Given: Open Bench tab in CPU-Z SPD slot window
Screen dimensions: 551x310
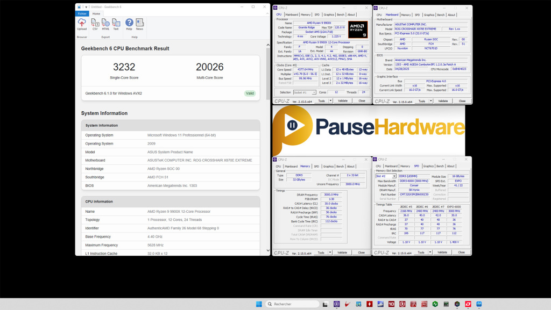Looking at the screenshot, I should click(440, 166).
